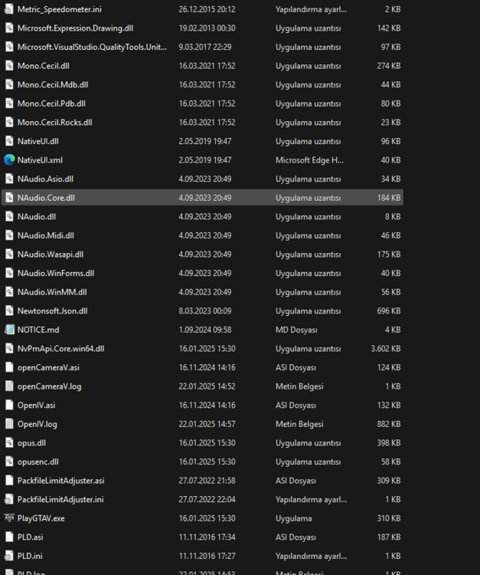Select the file name OpenIV.asi
The height and width of the screenshot is (575, 480).
[x=36, y=406]
